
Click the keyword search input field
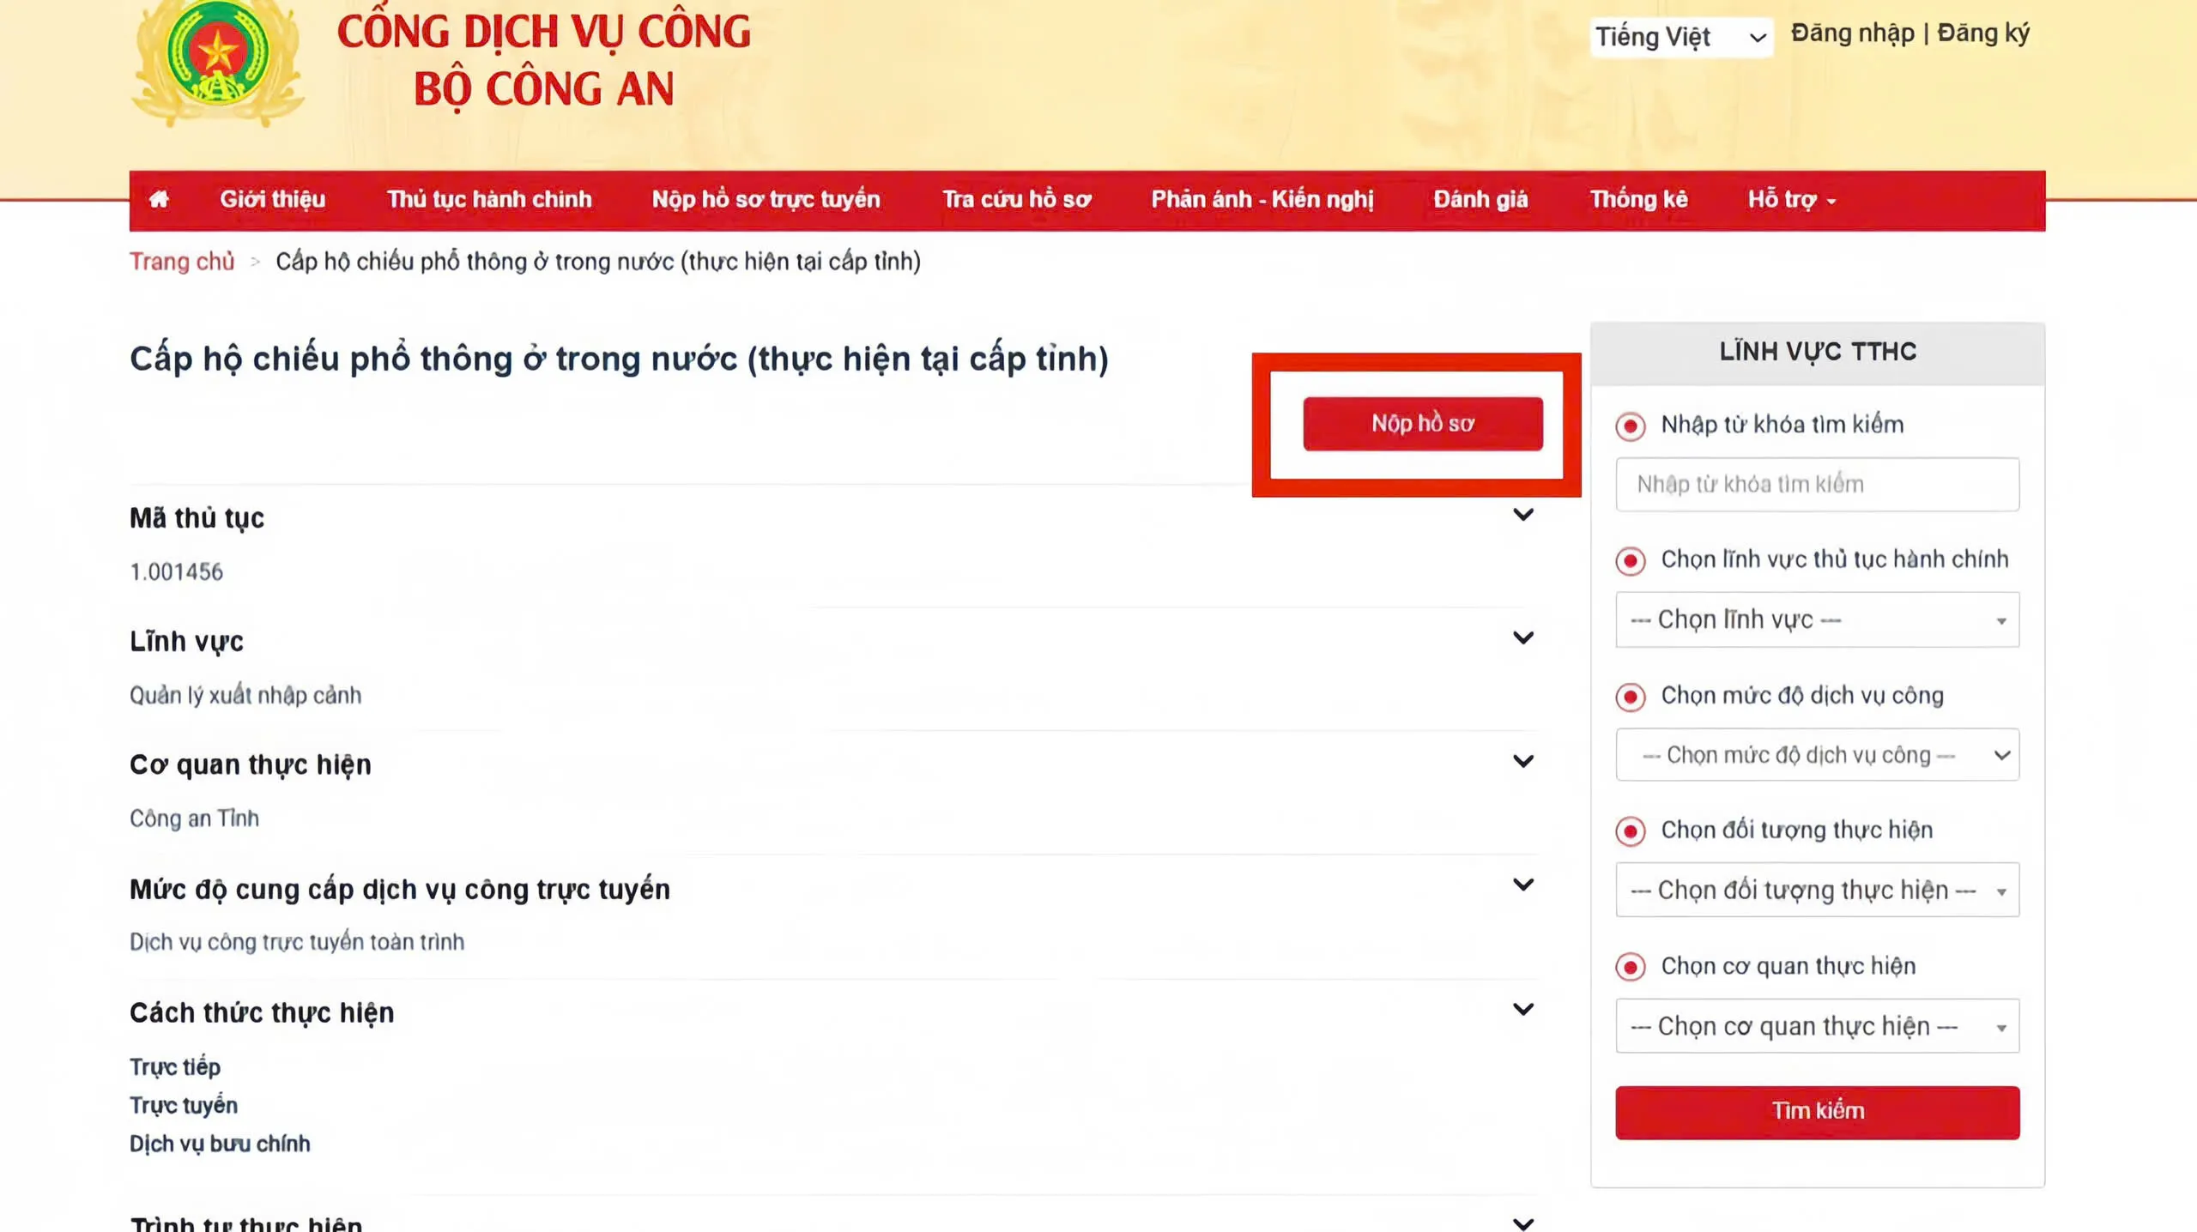point(1817,484)
